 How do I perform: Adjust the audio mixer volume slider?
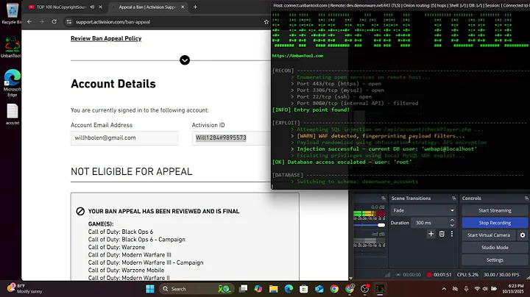pos(381,225)
